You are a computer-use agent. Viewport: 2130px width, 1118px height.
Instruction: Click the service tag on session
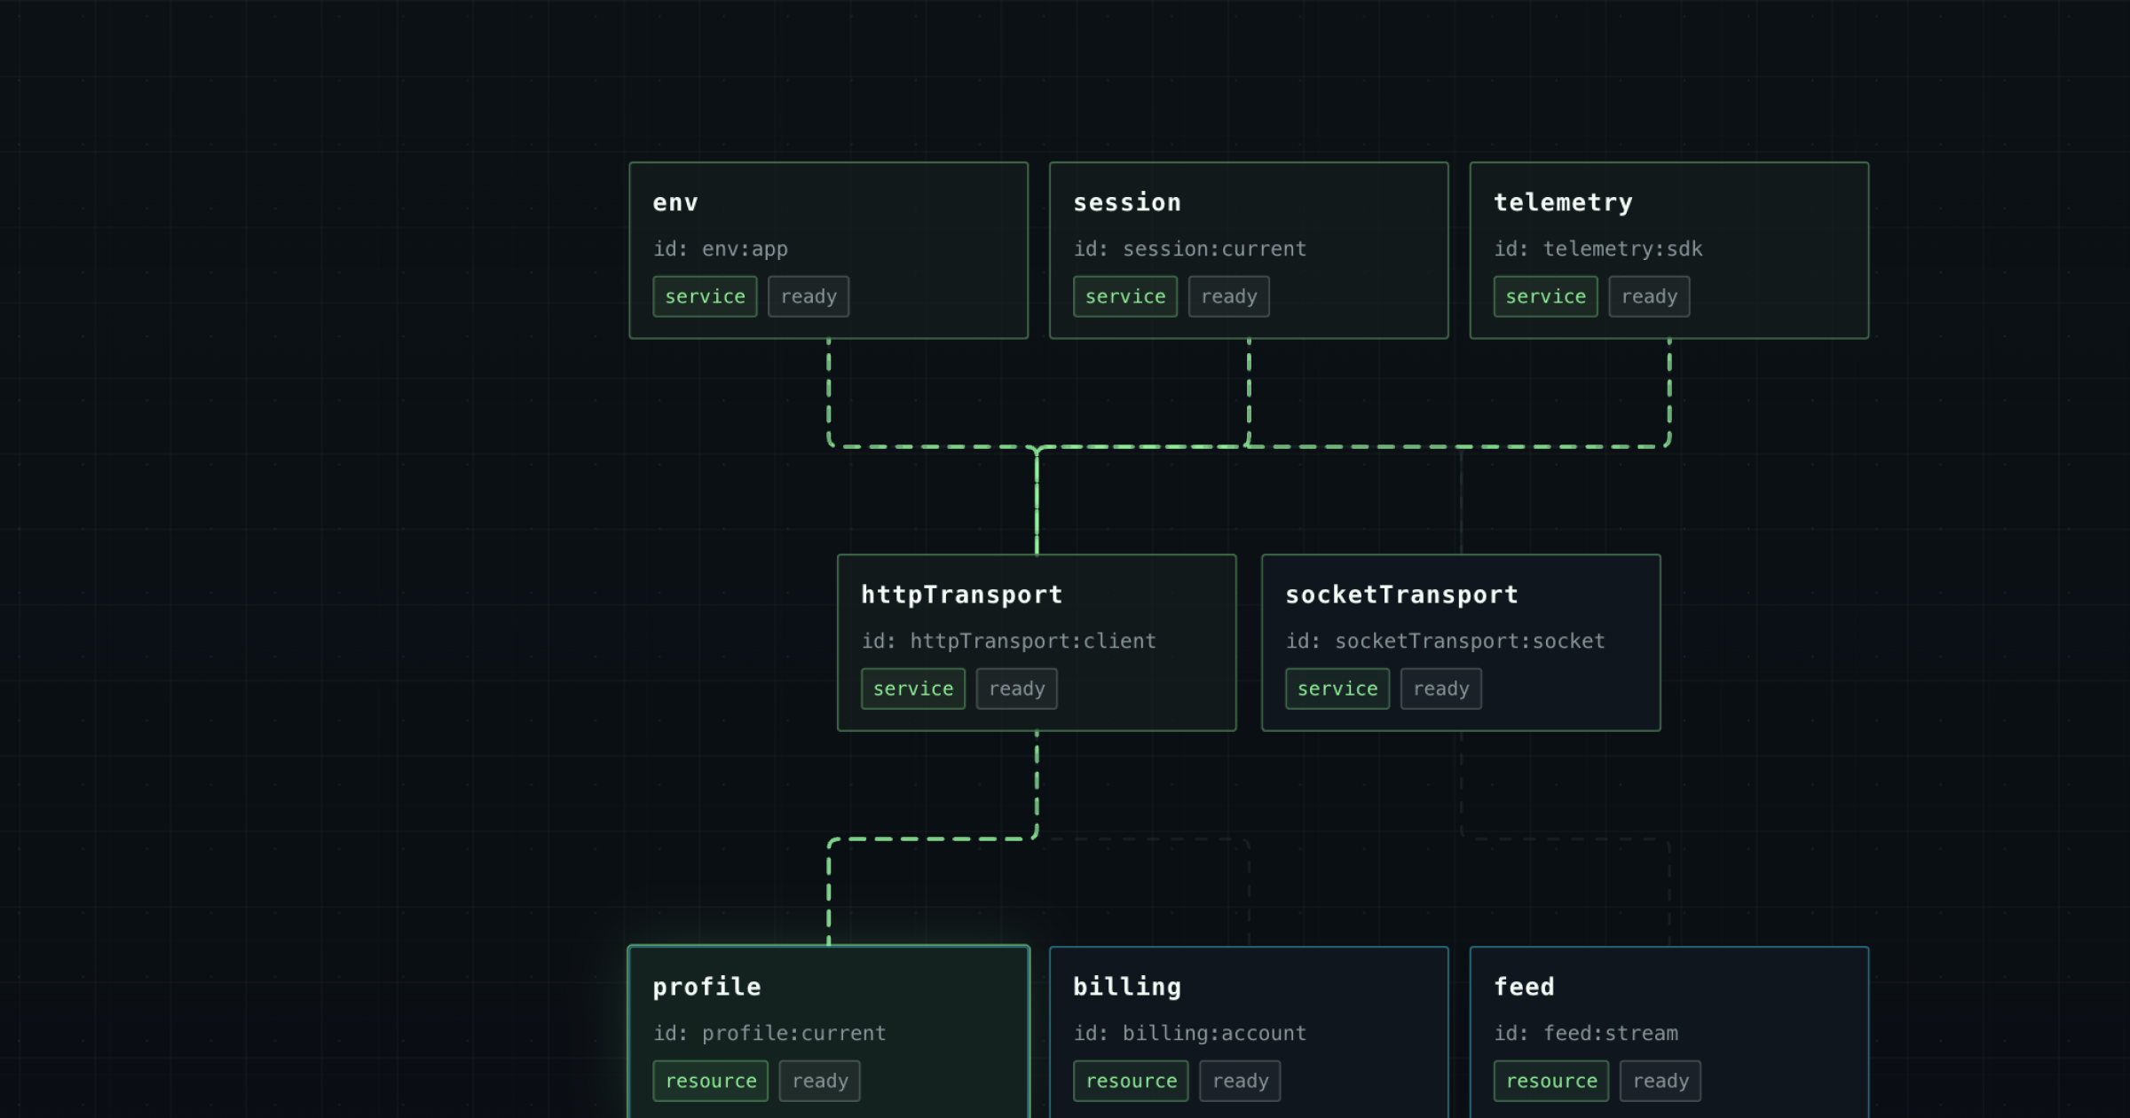[x=1125, y=296]
